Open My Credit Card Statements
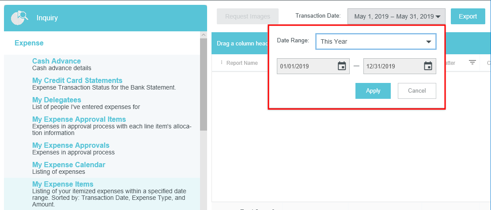This screenshot has height=210, width=491. tap(77, 81)
